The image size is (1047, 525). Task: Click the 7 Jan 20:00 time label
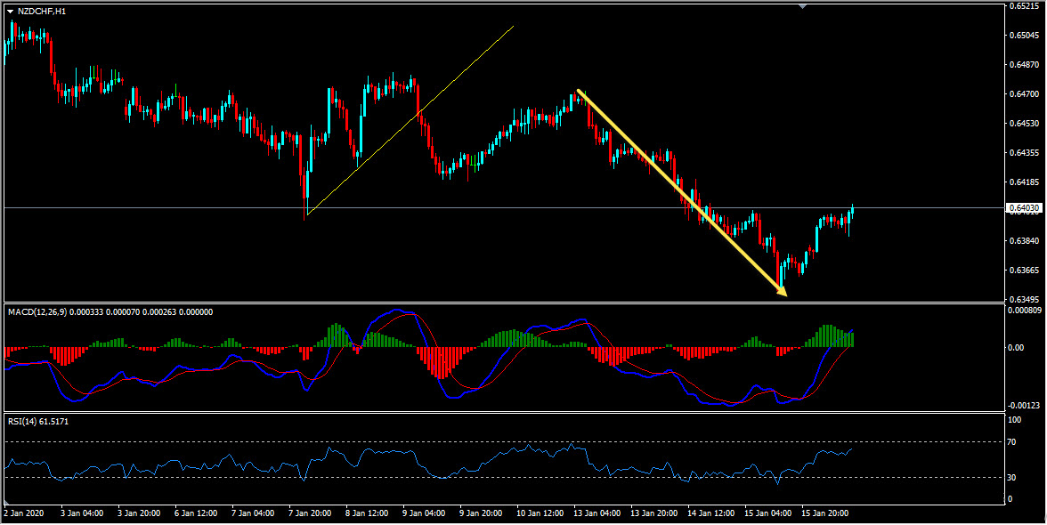[312, 514]
